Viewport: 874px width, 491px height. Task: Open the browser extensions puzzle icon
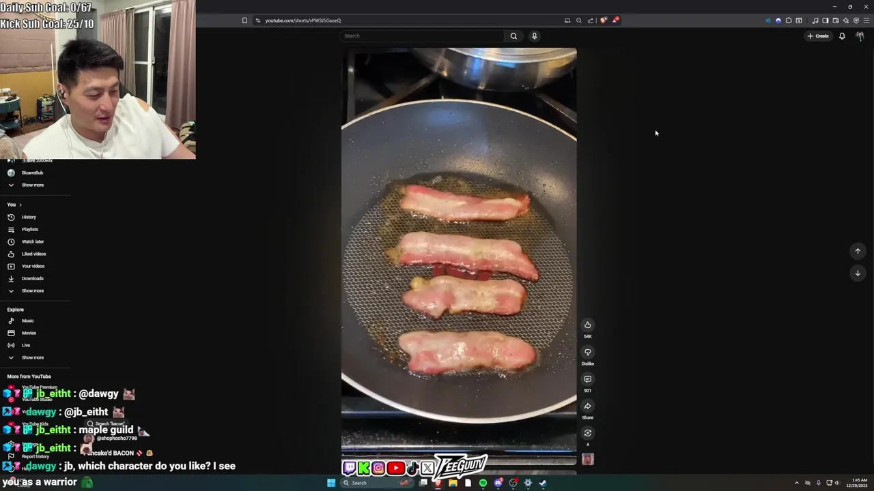[789, 20]
